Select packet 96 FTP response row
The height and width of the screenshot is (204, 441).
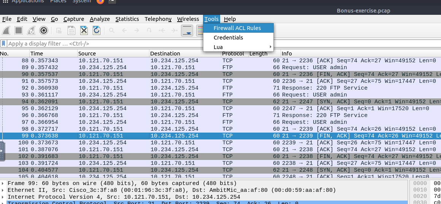coord(220,115)
